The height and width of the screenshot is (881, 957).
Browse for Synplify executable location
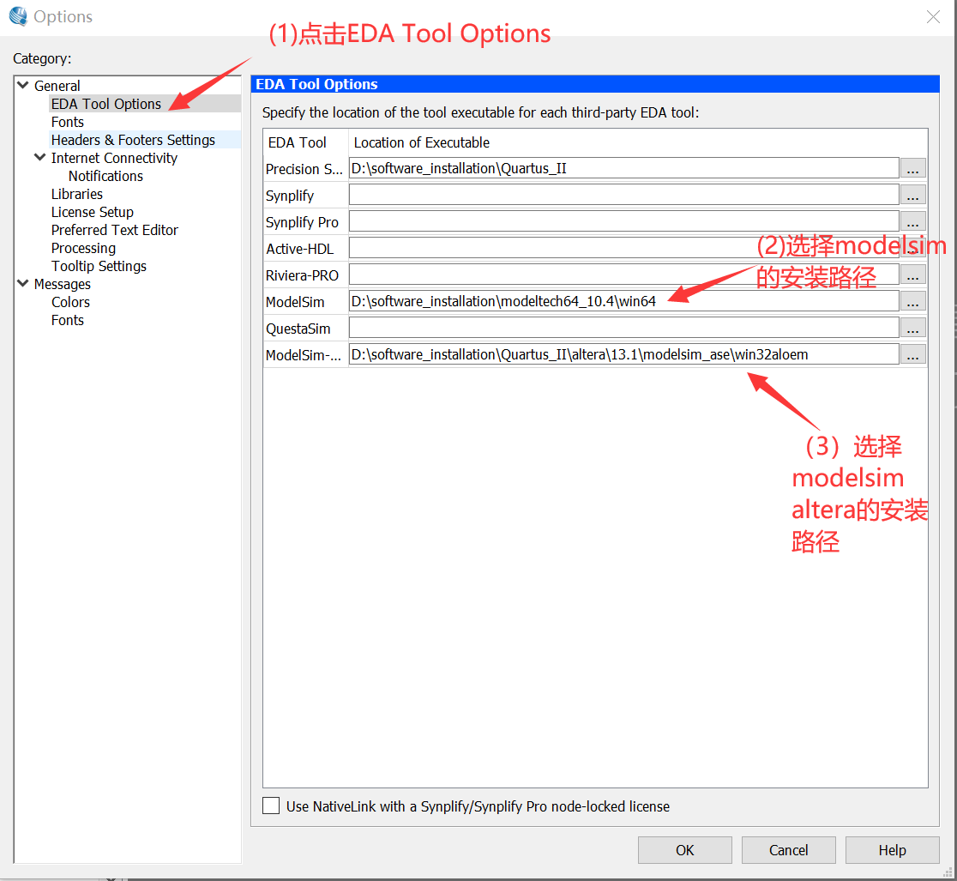[x=913, y=195]
